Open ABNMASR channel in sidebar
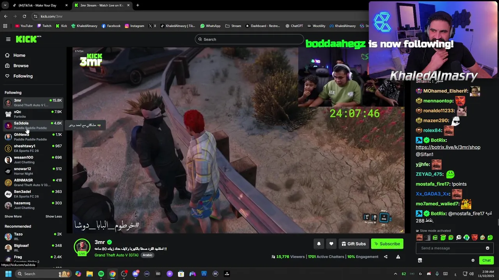Viewport: 499px width, 280px height. (x=33, y=182)
